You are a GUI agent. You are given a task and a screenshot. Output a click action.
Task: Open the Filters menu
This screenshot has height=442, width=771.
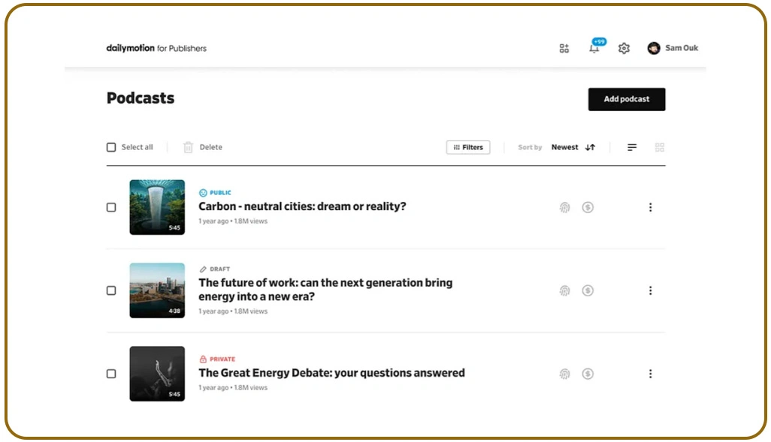pyautogui.click(x=468, y=147)
